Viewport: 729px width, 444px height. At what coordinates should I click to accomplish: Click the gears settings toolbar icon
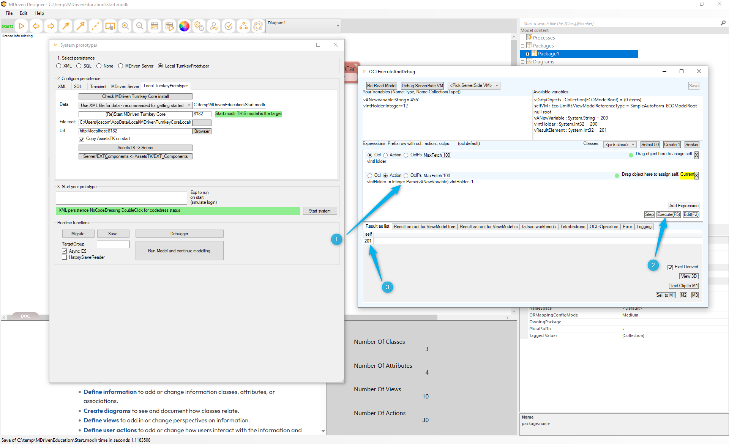click(x=199, y=26)
